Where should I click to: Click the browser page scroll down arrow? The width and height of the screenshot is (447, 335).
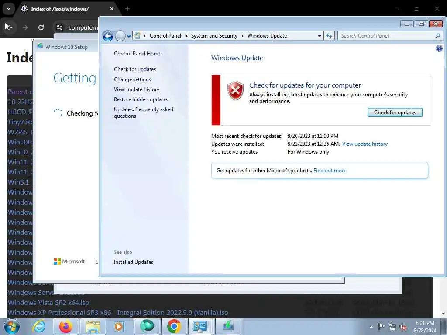tap(444, 313)
